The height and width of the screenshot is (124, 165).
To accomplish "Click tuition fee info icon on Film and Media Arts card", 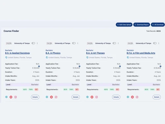I will click(x=160, y=66).
